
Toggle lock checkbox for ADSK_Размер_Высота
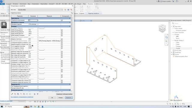point(62,34)
